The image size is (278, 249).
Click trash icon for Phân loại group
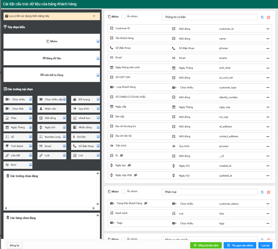tap(268, 192)
